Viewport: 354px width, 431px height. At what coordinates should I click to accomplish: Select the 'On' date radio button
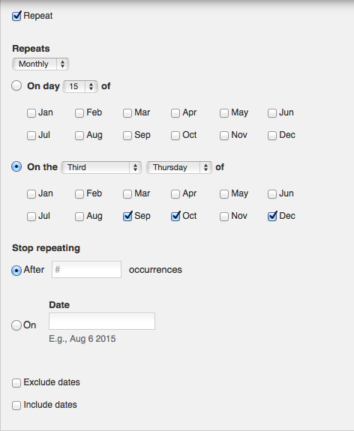click(16, 325)
